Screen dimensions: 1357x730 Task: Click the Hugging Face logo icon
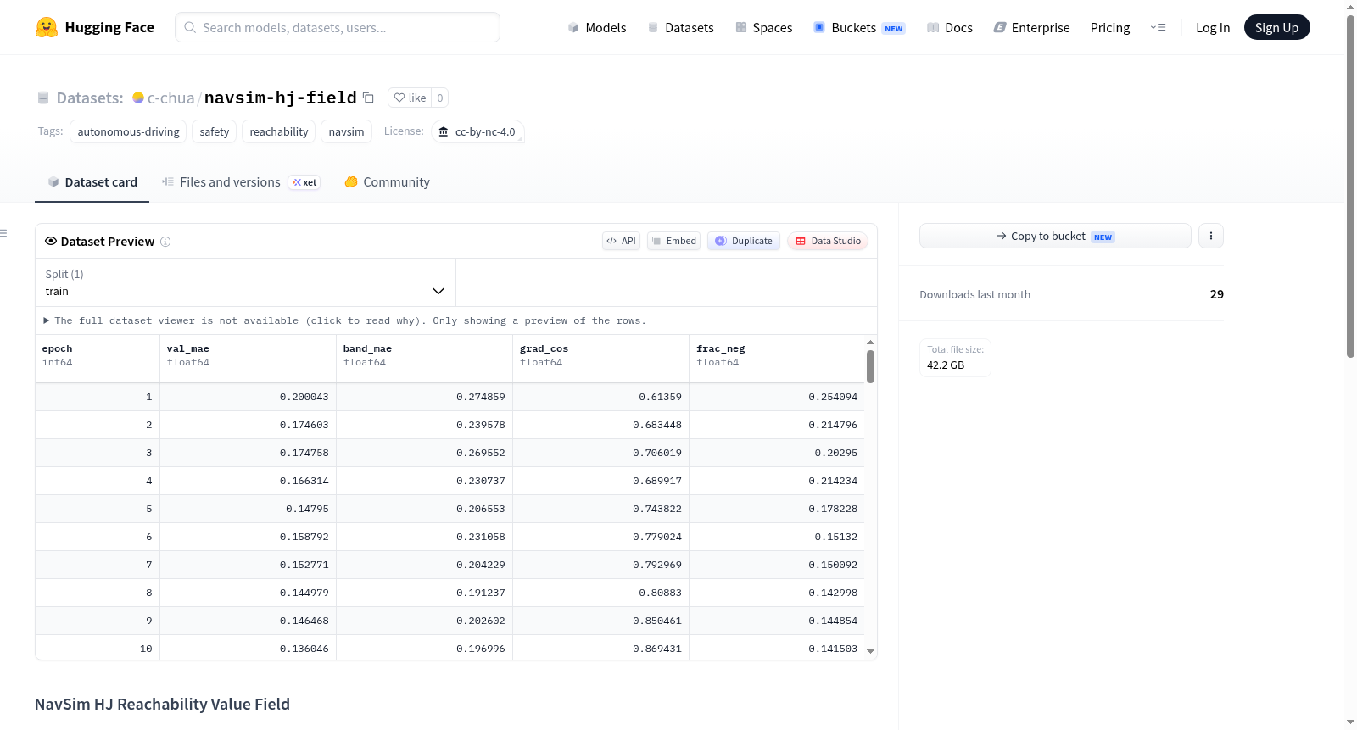click(x=47, y=27)
